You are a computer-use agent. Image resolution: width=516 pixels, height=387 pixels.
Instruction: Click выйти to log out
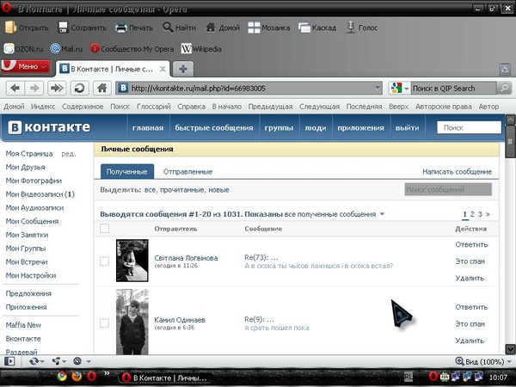point(408,127)
